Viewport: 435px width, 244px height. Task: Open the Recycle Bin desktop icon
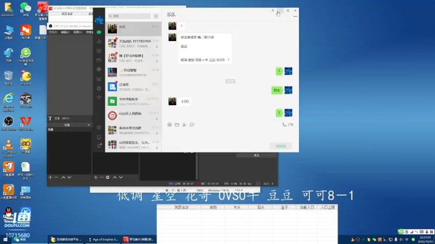[x=9, y=78]
